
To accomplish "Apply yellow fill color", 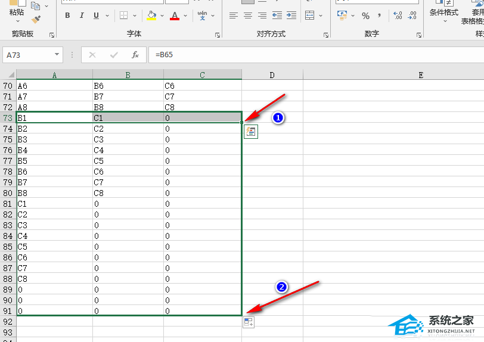I will click(x=151, y=15).
